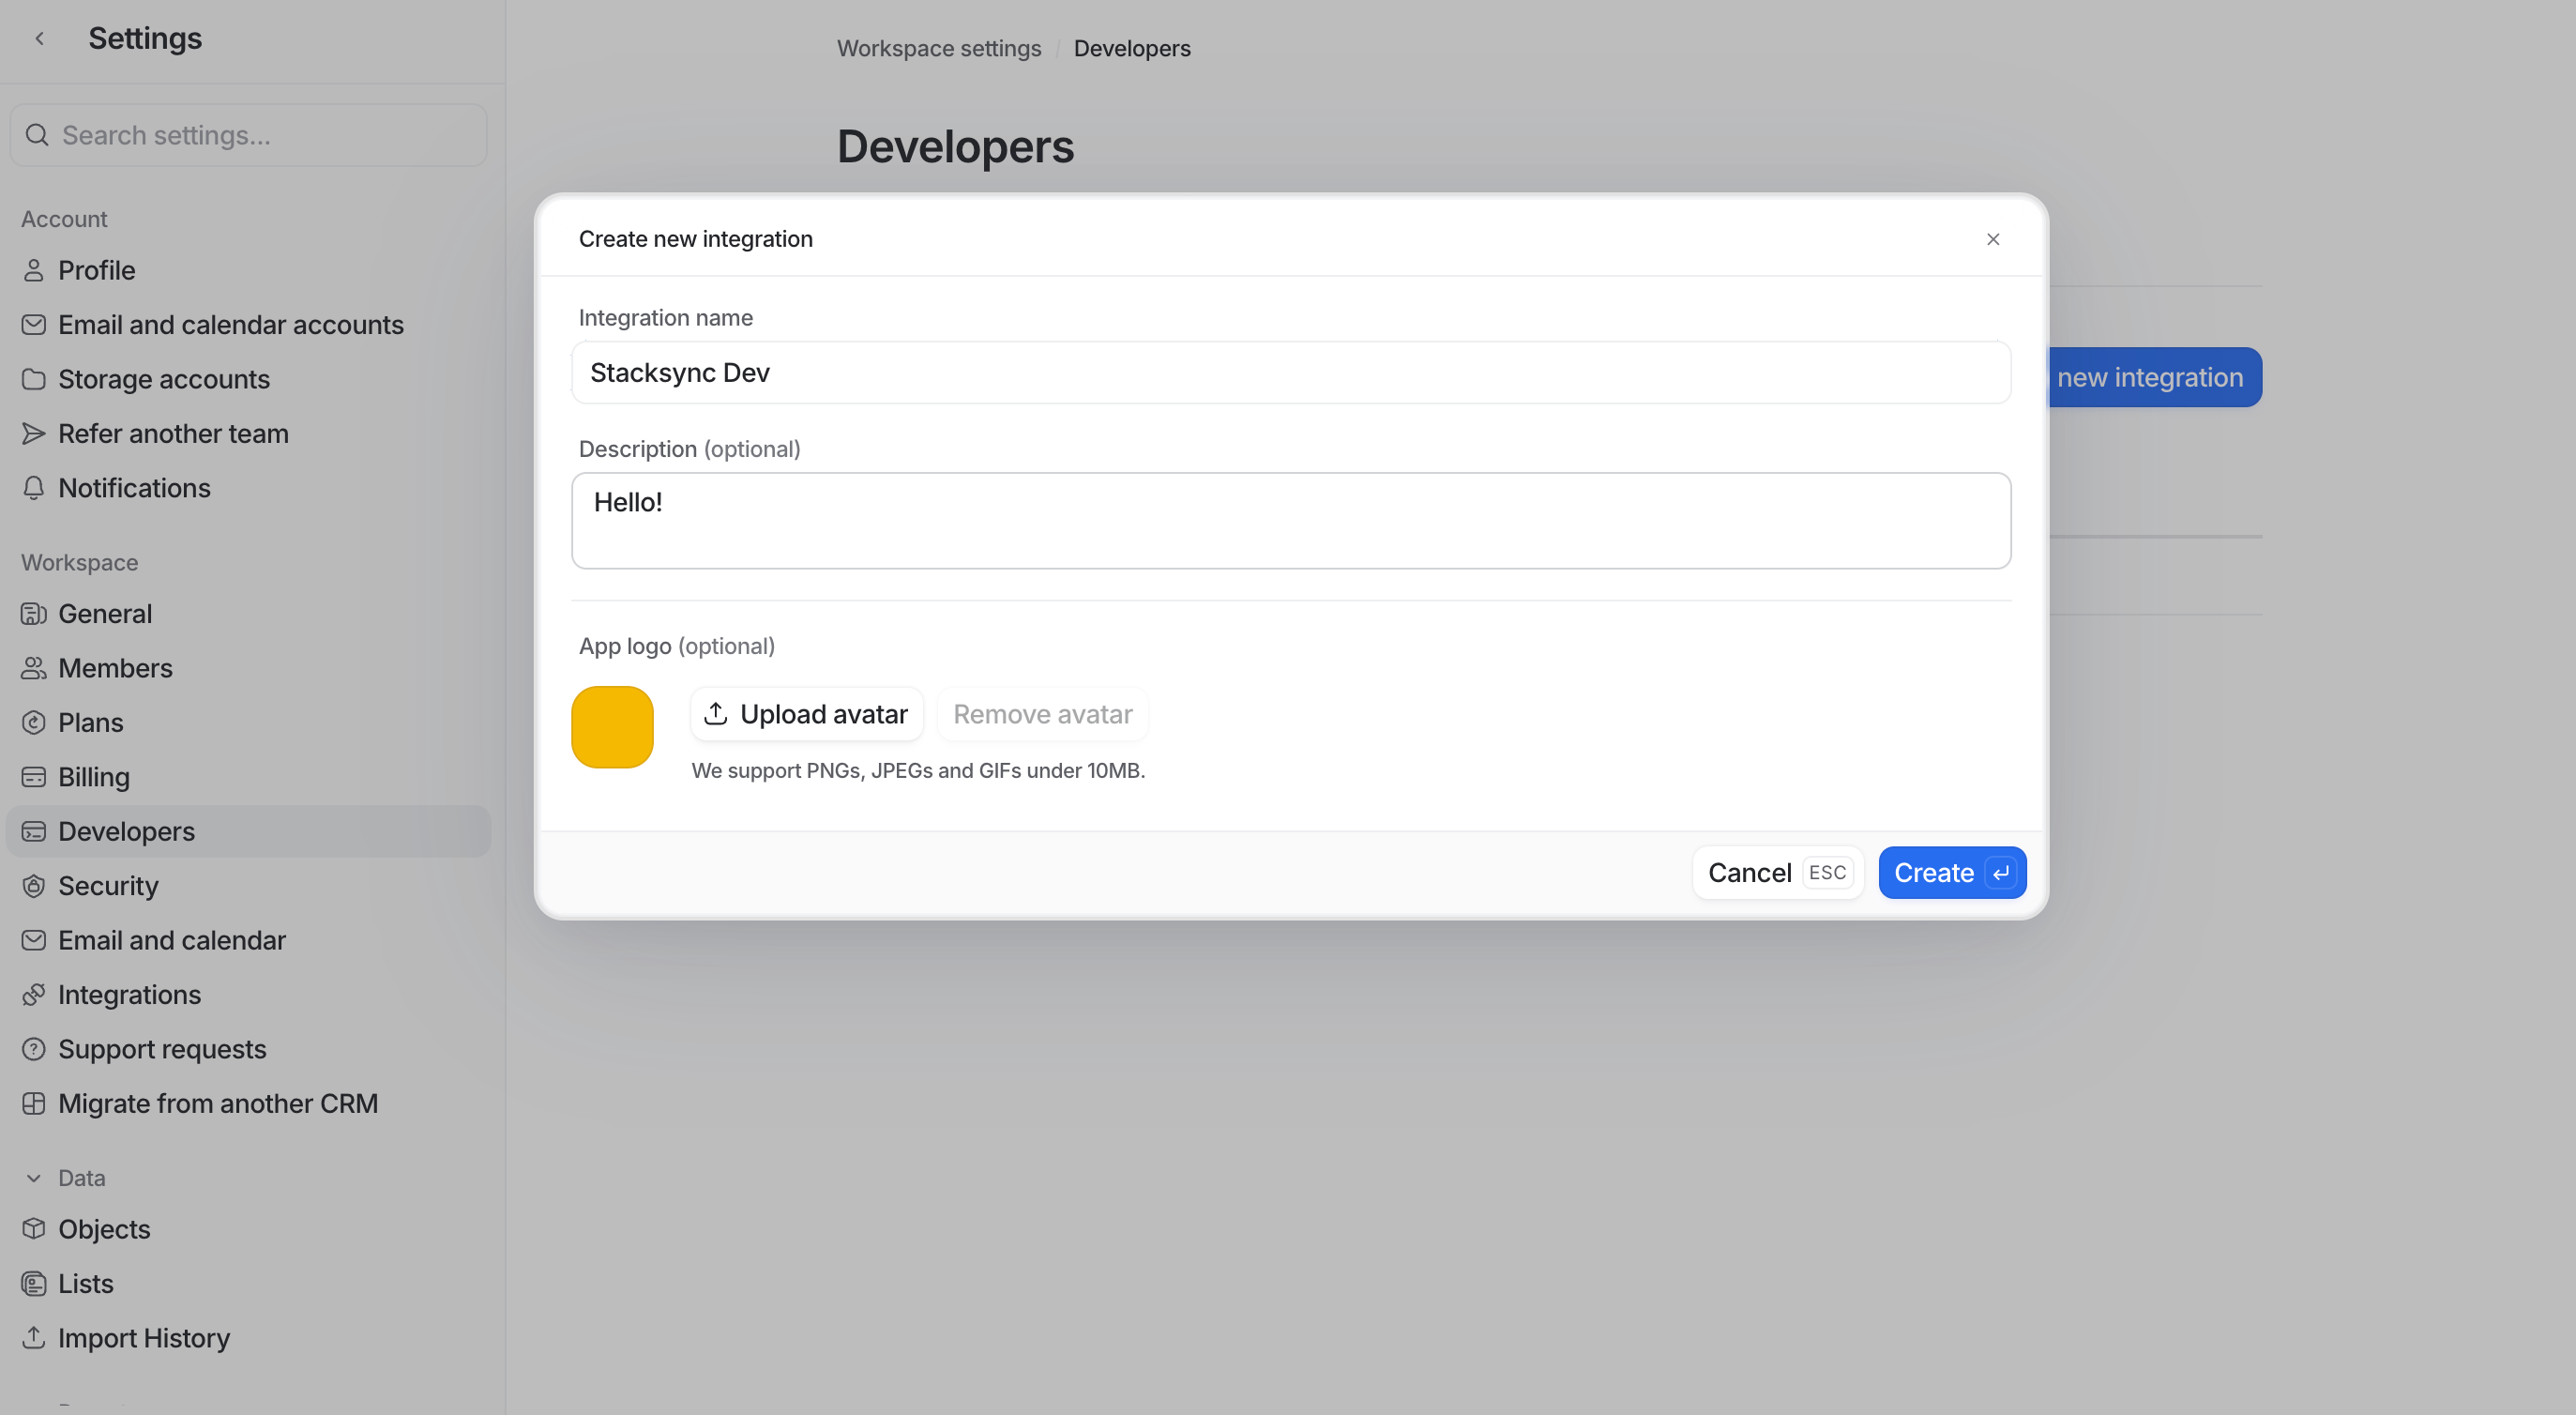Click the Description optional text area
This screenshot has height=1415, width=2576.
tap(1291, 519)
